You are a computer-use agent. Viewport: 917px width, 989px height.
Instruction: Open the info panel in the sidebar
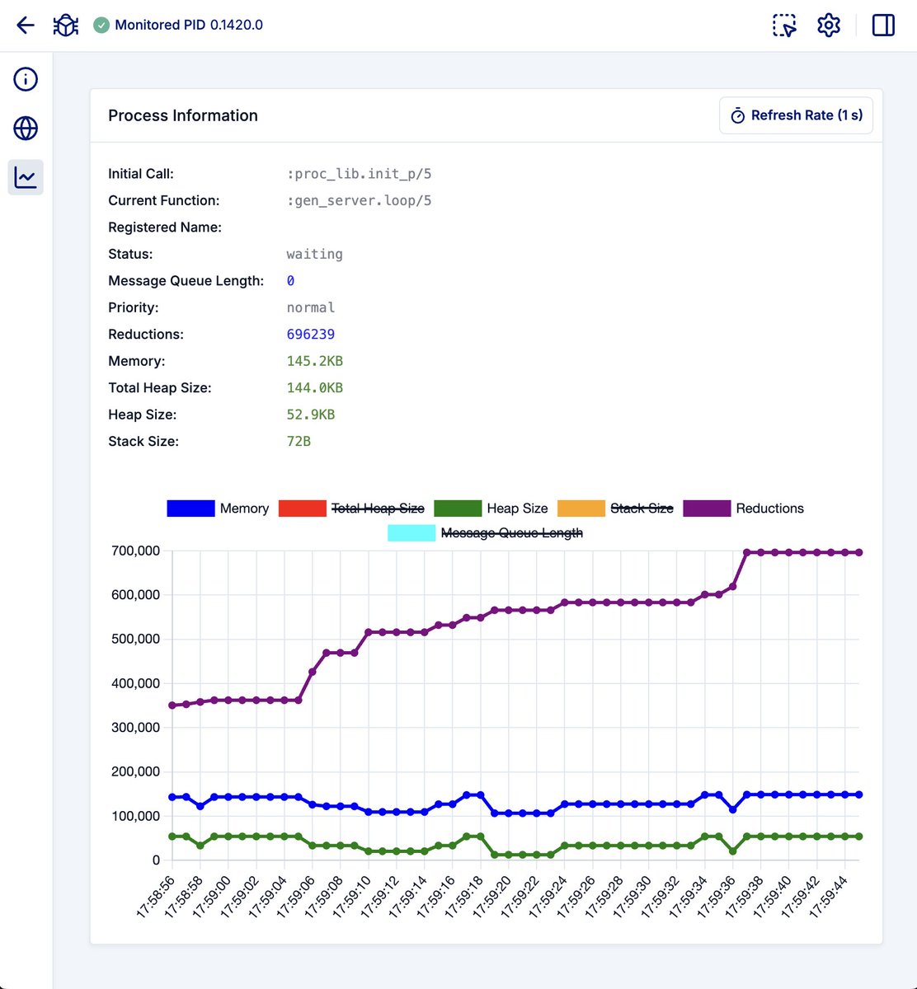point(26,79)
